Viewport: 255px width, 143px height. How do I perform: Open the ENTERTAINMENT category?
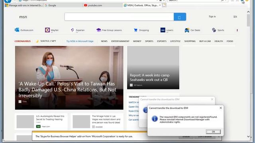pos(120,41)
